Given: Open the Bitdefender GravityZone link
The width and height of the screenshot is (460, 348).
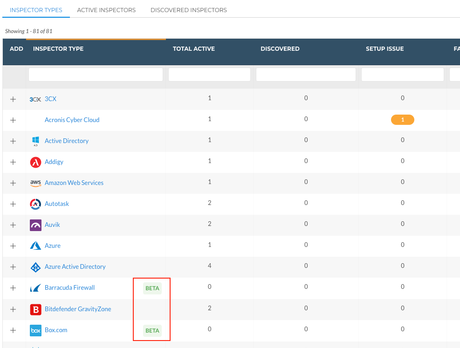Looking at the screenshot, I should 78,309.
